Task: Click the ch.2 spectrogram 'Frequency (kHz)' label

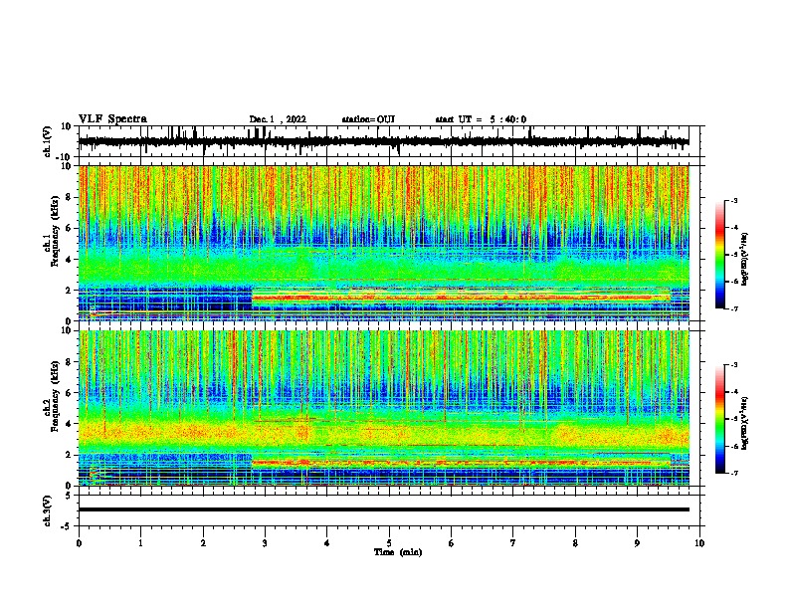Action: (x=55, y=396)
